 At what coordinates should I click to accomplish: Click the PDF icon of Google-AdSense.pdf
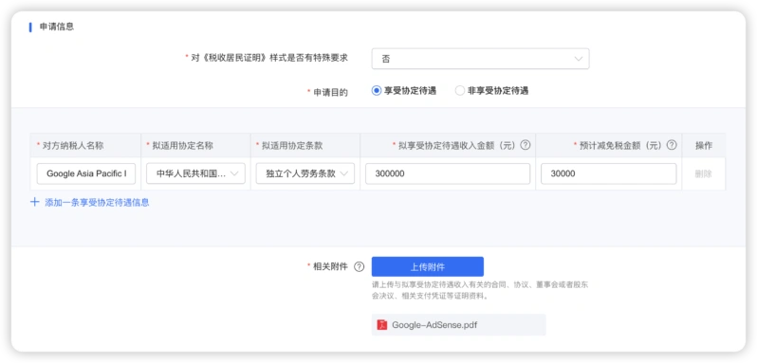click(x=382, y=325)
